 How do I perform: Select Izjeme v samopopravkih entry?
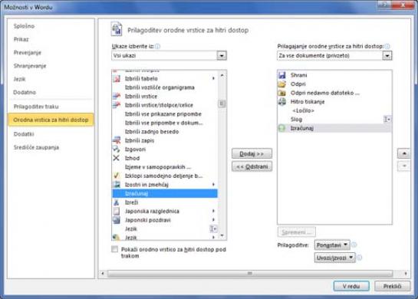tap(165, 167)
